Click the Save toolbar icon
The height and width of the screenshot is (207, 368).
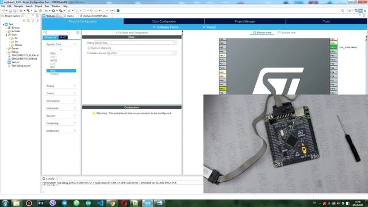[10, 11]
